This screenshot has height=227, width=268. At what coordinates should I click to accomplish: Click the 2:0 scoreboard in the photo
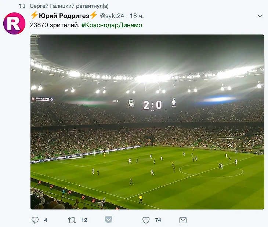[x=152, y=106]
